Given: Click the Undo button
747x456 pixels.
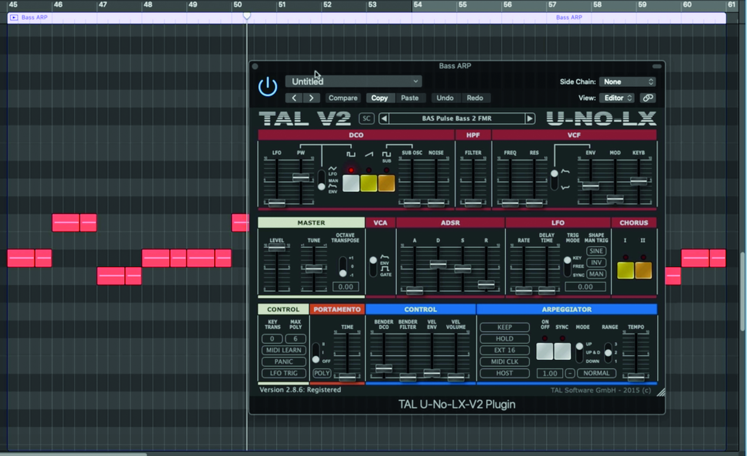Looking at the screenshot, I should [x=445, y=98].
